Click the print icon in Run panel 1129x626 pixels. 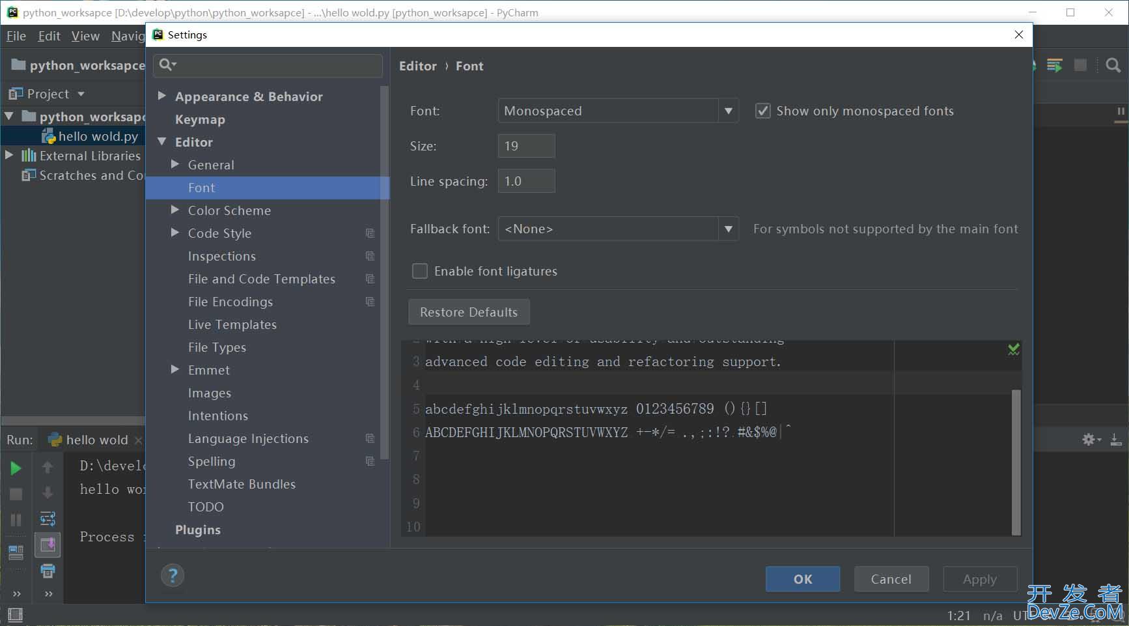pos(48,571)
